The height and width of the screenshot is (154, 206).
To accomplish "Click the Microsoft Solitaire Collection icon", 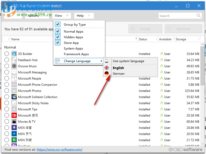I will click(14, 97).
